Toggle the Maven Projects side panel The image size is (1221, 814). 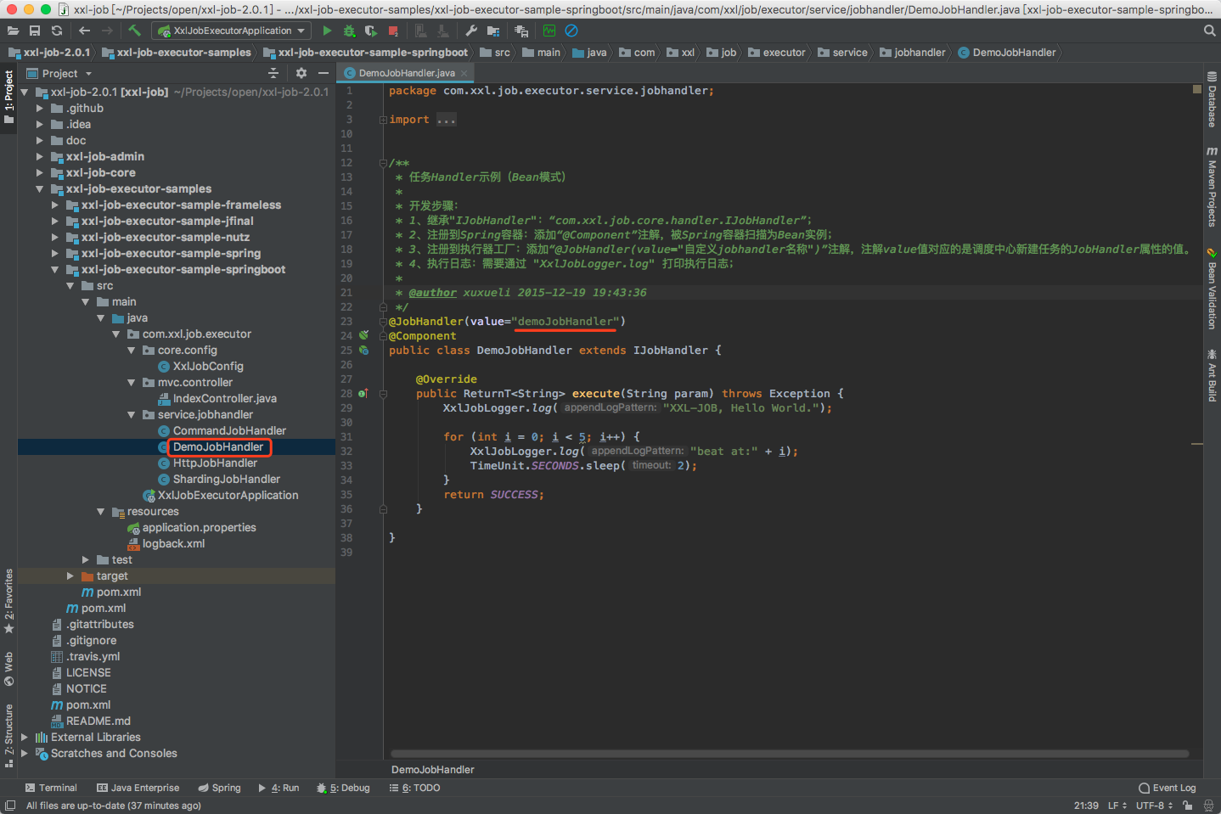tap(1212, 187)
